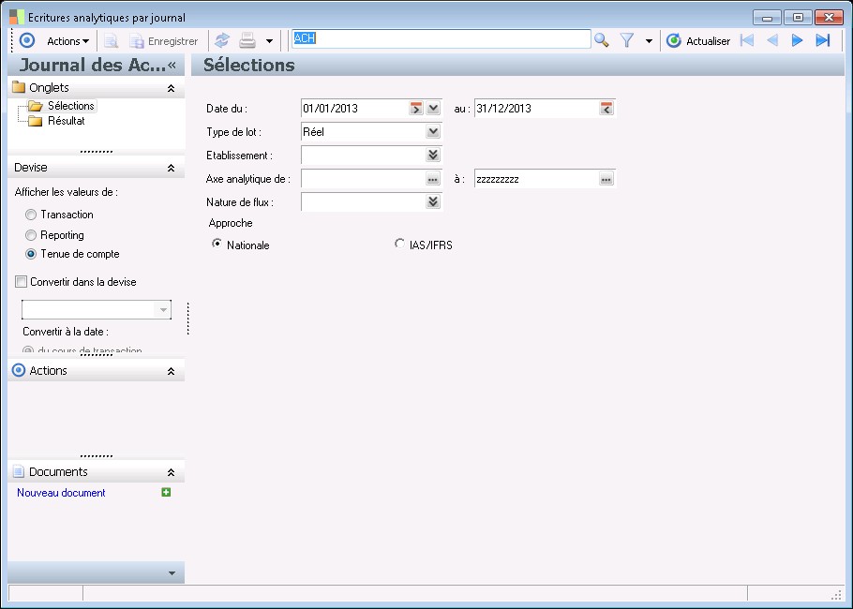Screen dimensions: 853x609
Task: Select the Sélections tree item
Action: click(70, 106)
